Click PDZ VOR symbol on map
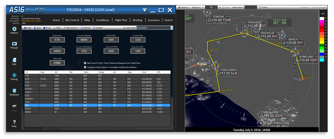 click(244, 33)
